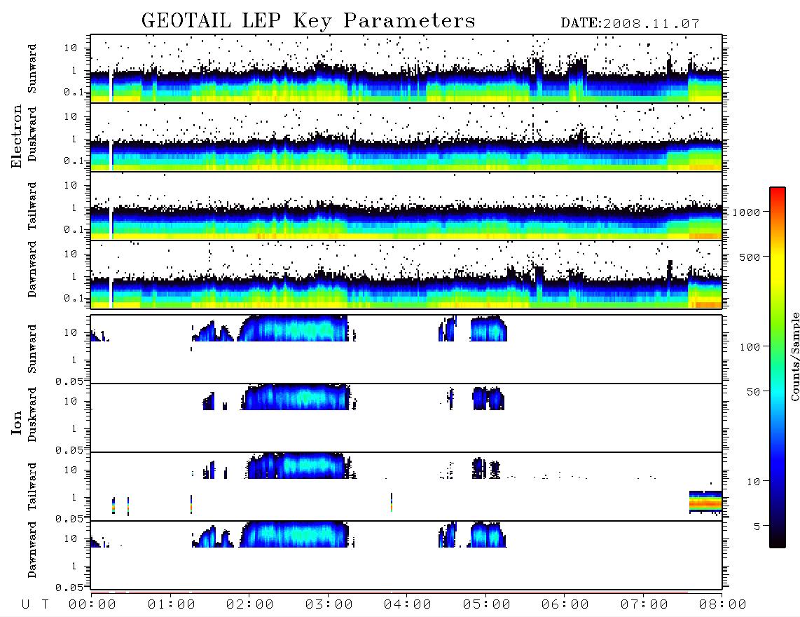The height and width of the screenshot is (617, 800).
Task: Click the GEOTAIL LEP Key Parameters title
Action: point(308,20)
